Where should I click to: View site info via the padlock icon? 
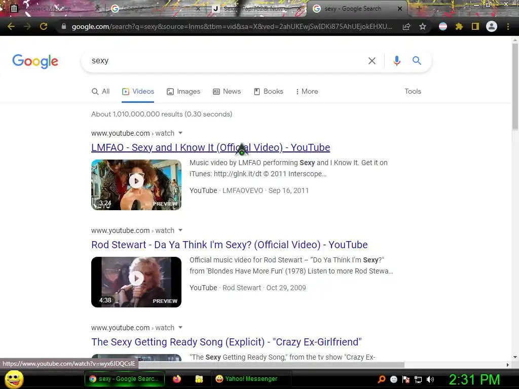pos(63,26)
